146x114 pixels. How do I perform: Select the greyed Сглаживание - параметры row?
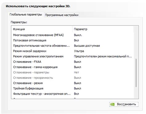click(x=72, y=73)
